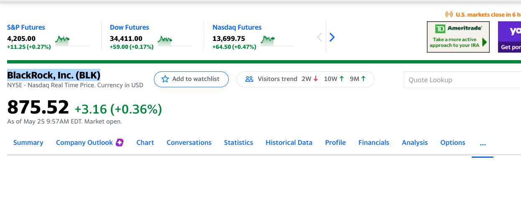521x220 pixels.
Task: Click the NYSE Nasdaq Real Time Price text
Action: coord(75,85)
